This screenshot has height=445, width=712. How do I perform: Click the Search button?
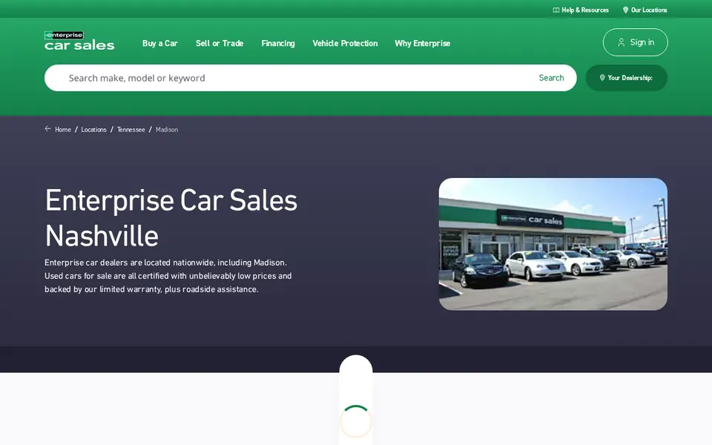click(x=551, y=78)
